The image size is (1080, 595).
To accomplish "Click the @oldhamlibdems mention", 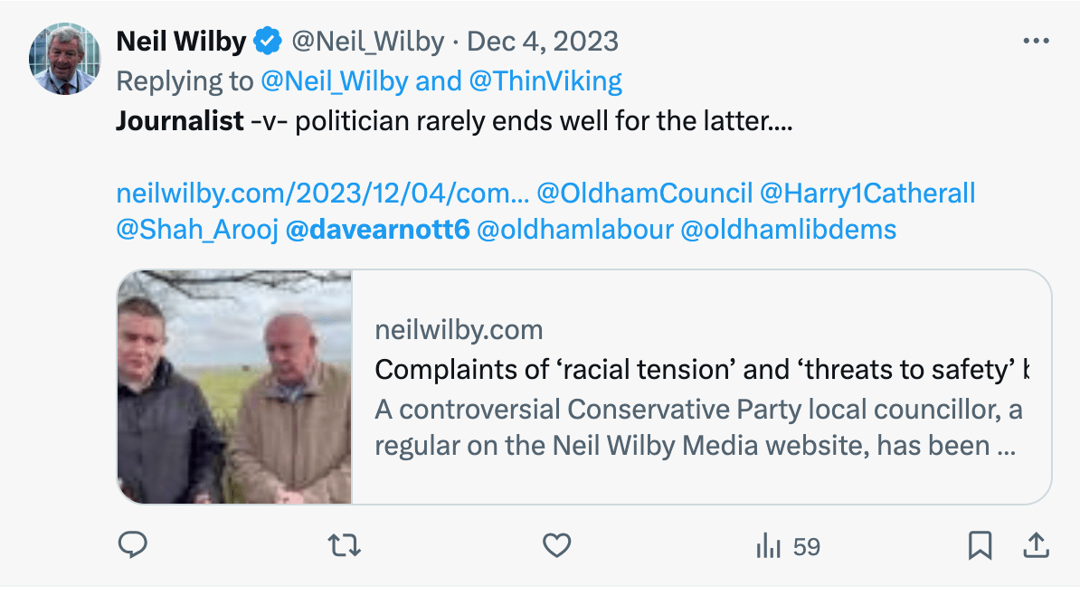I will (787, 230).
